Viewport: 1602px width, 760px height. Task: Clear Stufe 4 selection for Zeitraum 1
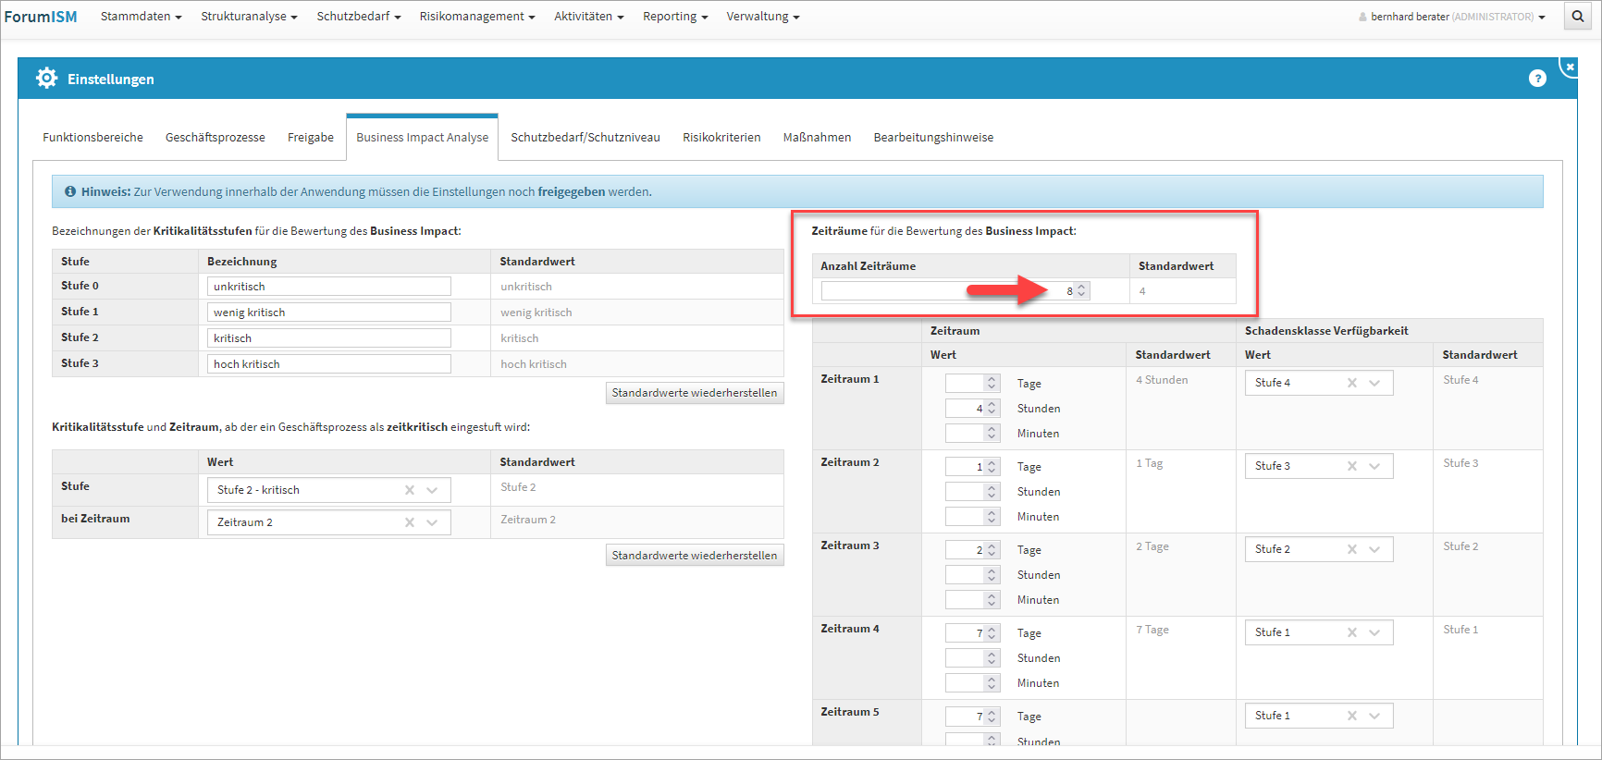[1352, 383]
